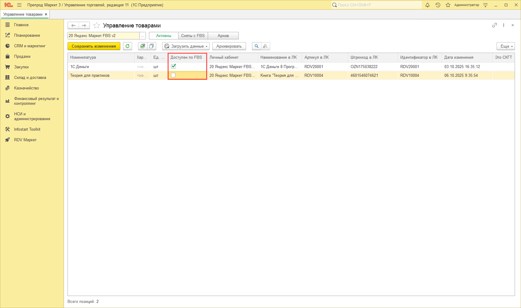
Task: Copy link to form icon
Action: pos(494,25)
